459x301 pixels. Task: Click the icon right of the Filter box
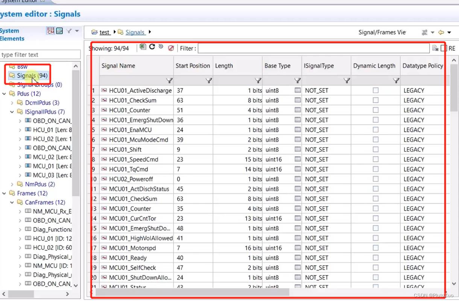coord(435,48)
